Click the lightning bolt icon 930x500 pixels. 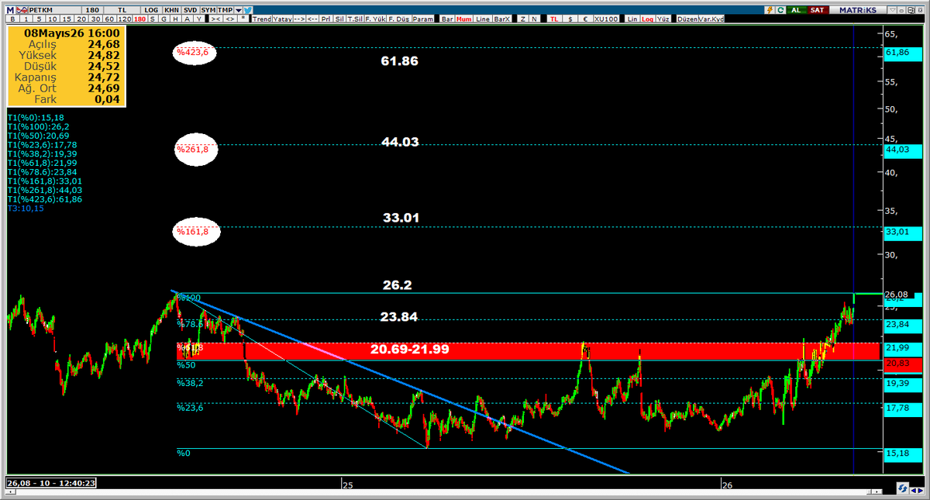click(x=770, y=10)
